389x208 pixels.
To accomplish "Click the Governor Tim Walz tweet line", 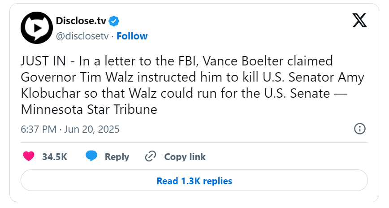I will coord(193,77).
